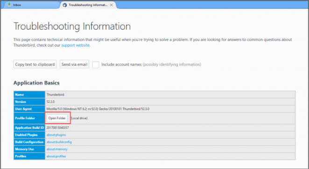Close the Troubleshooting Information tab

point(112,5)
